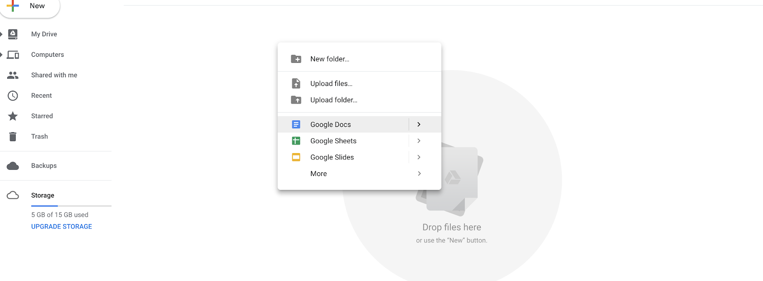Click the 'Drop files here' text

[x=452, y=228]
